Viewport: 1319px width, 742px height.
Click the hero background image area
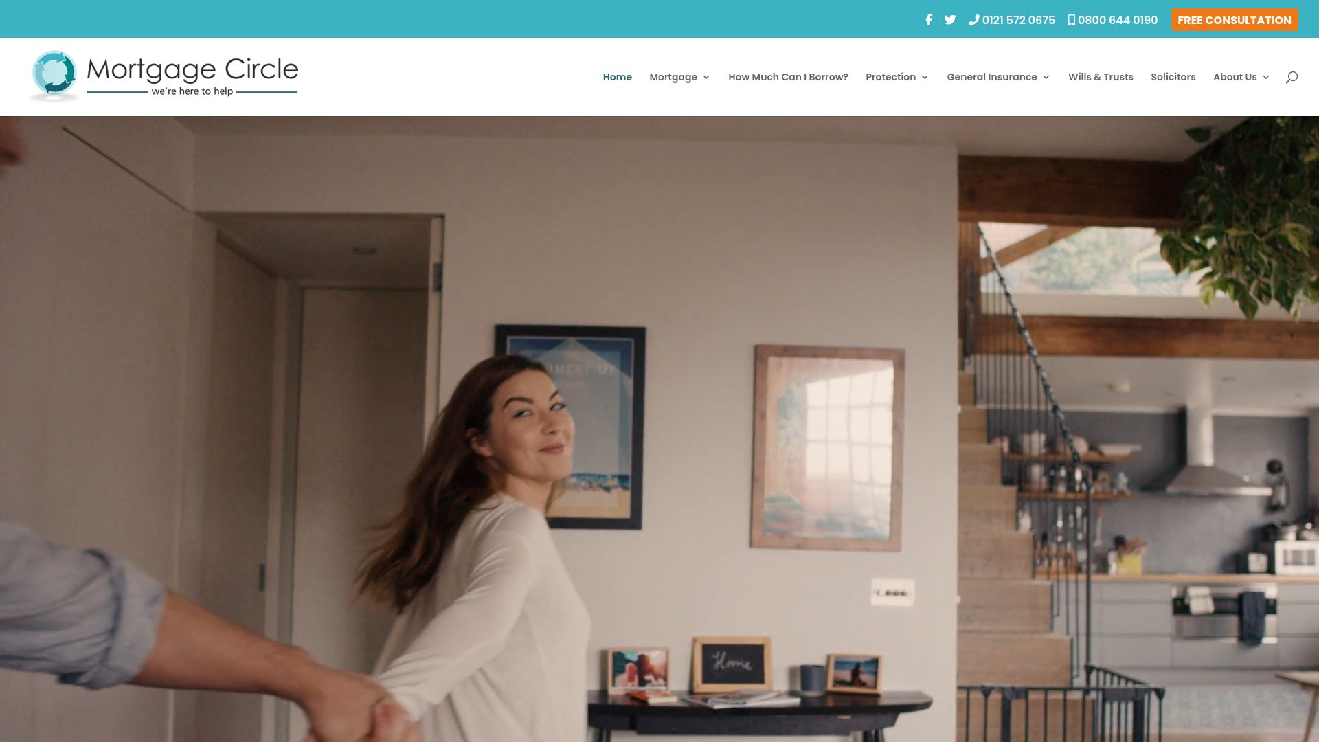tap(659, 429)
